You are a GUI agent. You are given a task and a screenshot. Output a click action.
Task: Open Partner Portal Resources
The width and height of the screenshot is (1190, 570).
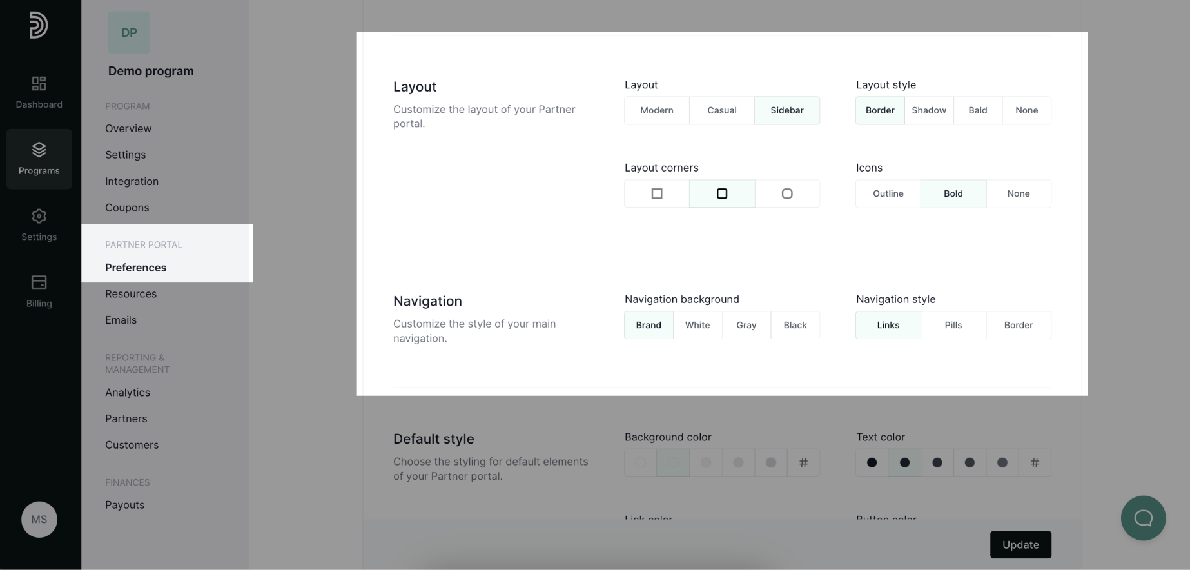pyautogui.click(x=131, y=293)
